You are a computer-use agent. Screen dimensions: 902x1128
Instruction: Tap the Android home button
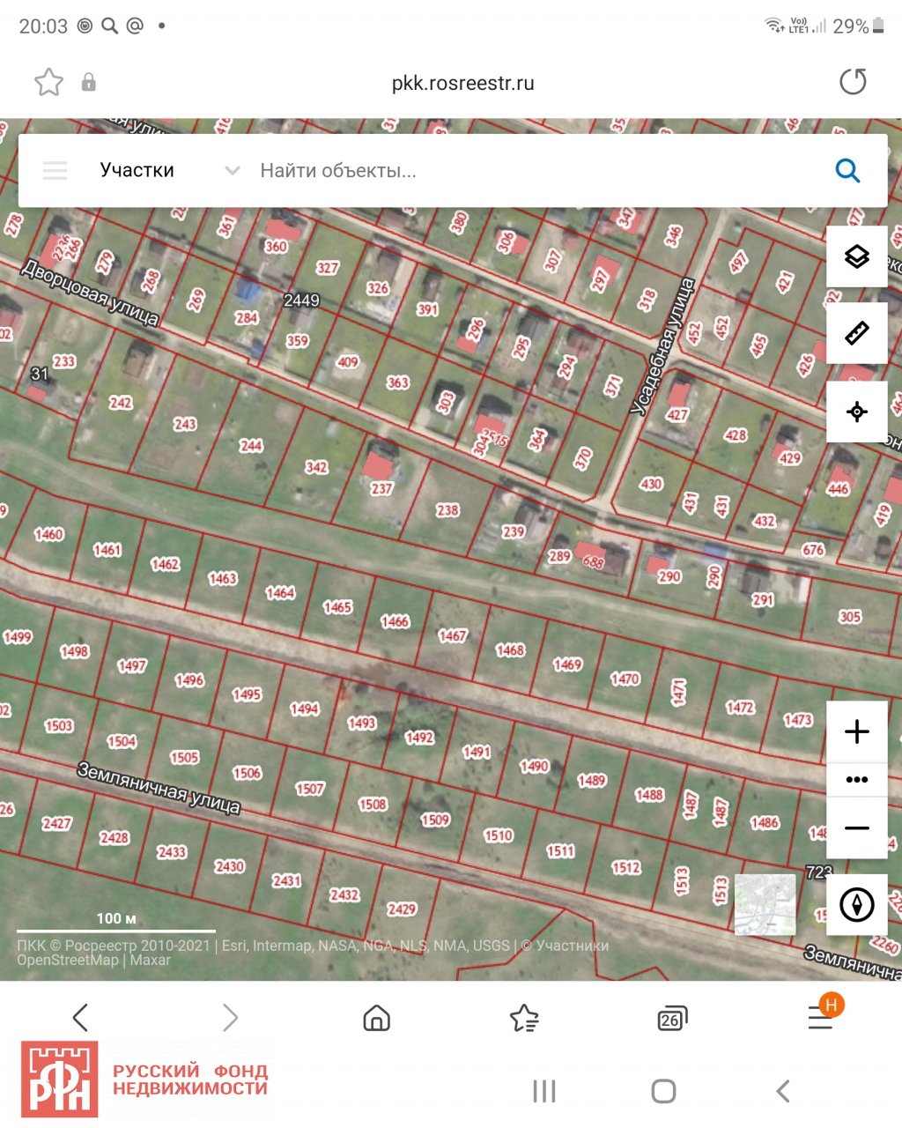(x=663, y=1091)
